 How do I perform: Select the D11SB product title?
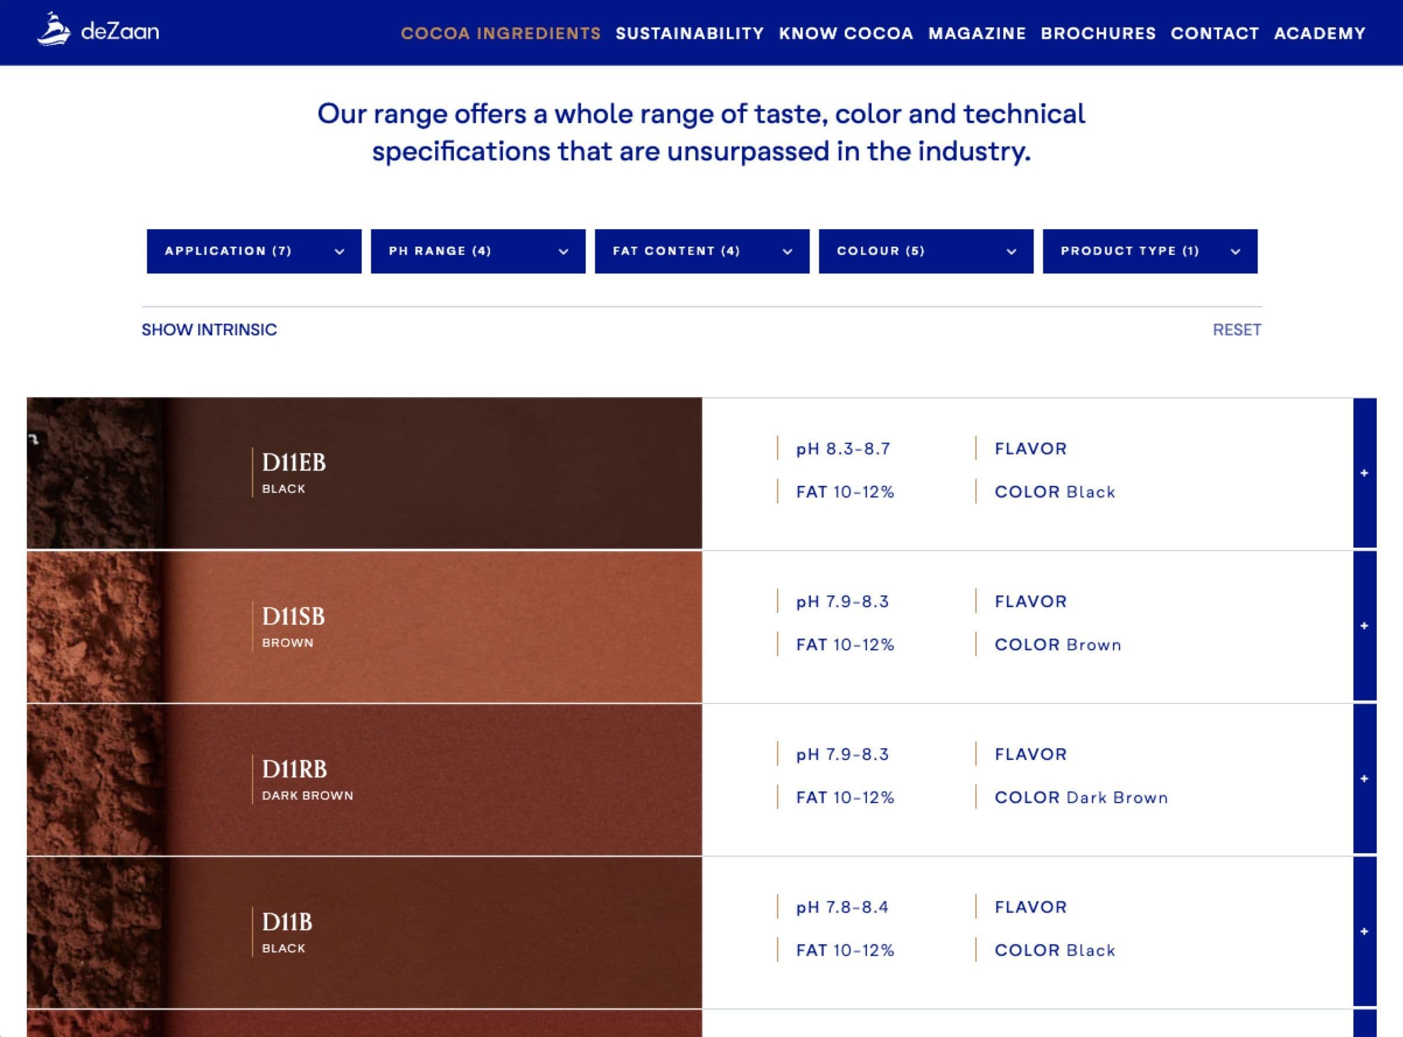293,616
